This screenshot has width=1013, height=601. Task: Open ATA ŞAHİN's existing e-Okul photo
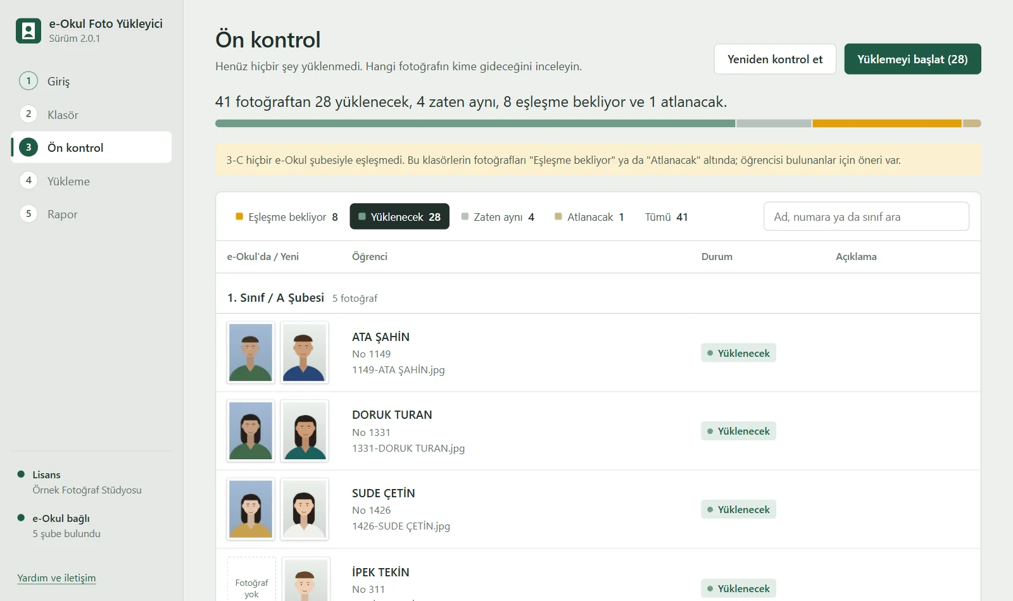click(x=251, y=352)
